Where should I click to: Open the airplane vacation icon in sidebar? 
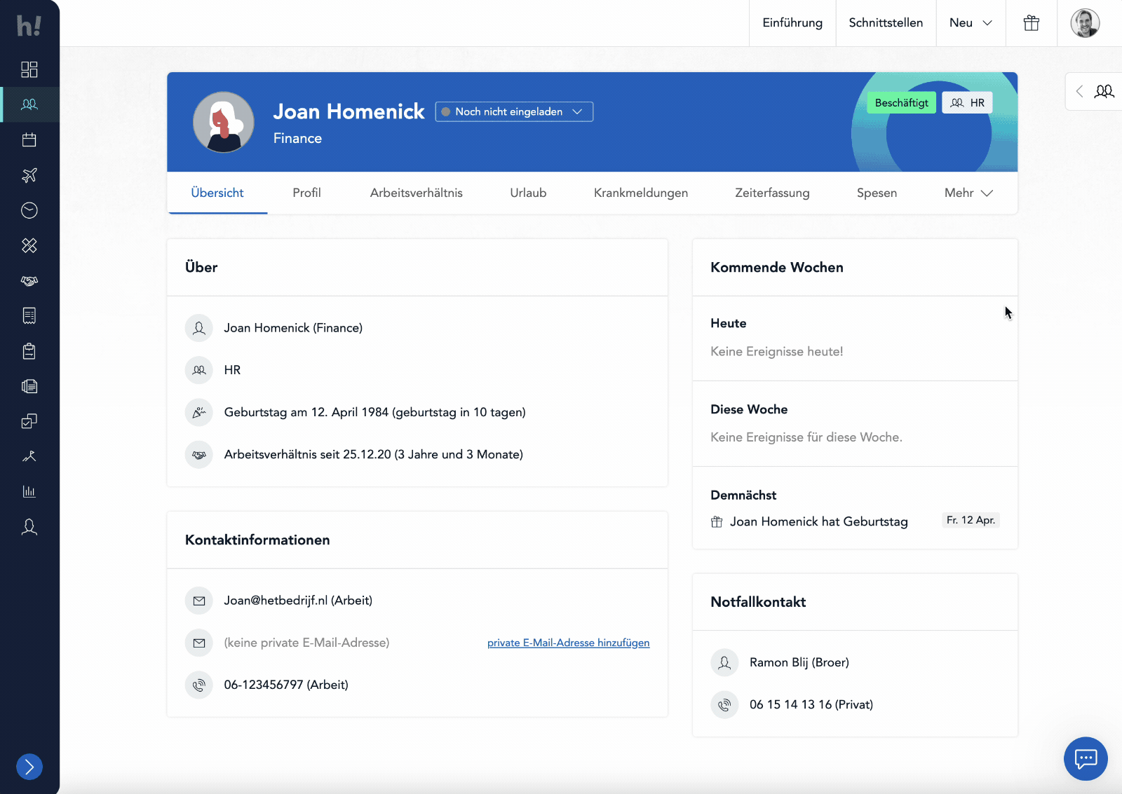click(x=29, y=175)
